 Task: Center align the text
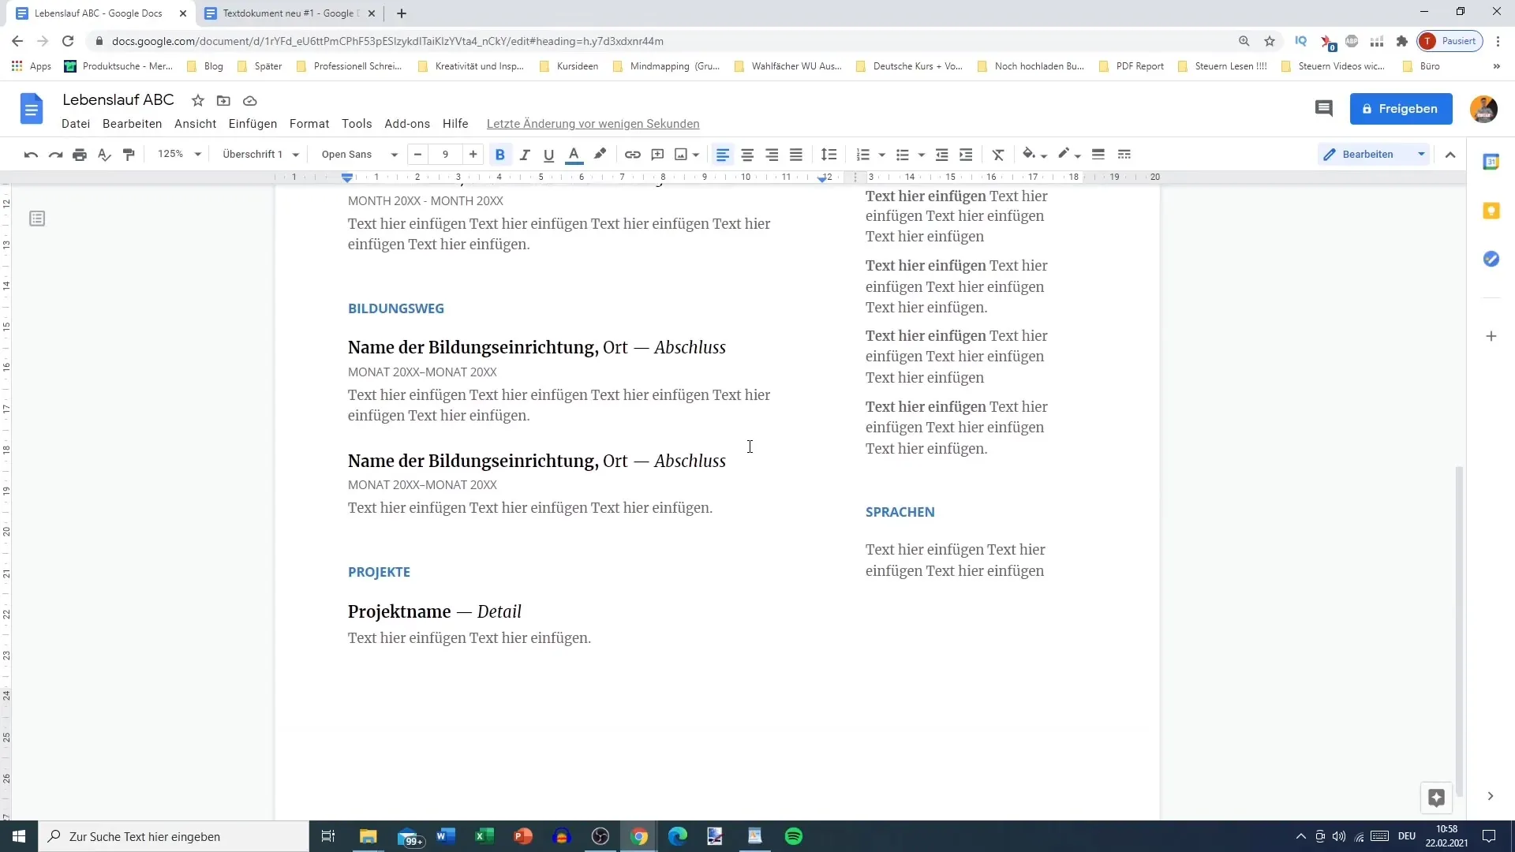pos(747,155)
